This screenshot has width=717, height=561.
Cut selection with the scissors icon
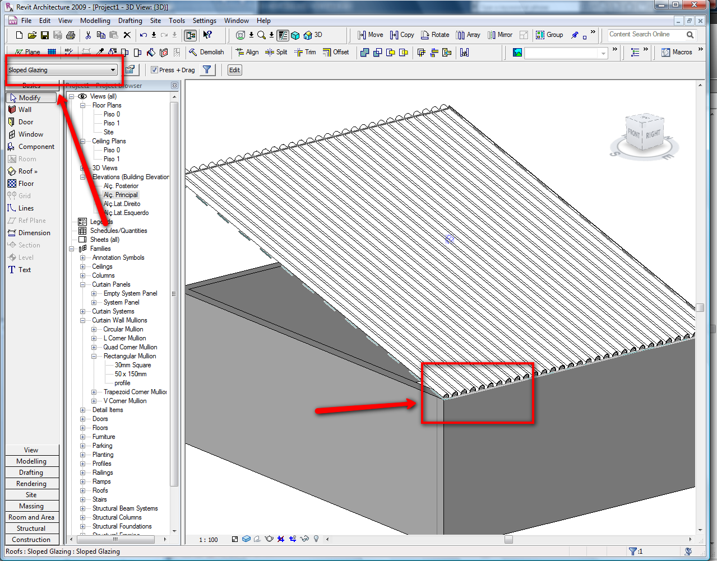pyautogui.click(x=88, y=35)
